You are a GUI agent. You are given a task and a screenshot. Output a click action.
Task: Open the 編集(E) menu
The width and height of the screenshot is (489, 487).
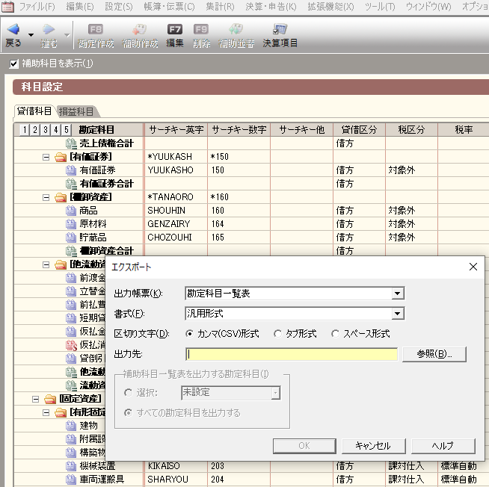(x=80, y=6)
